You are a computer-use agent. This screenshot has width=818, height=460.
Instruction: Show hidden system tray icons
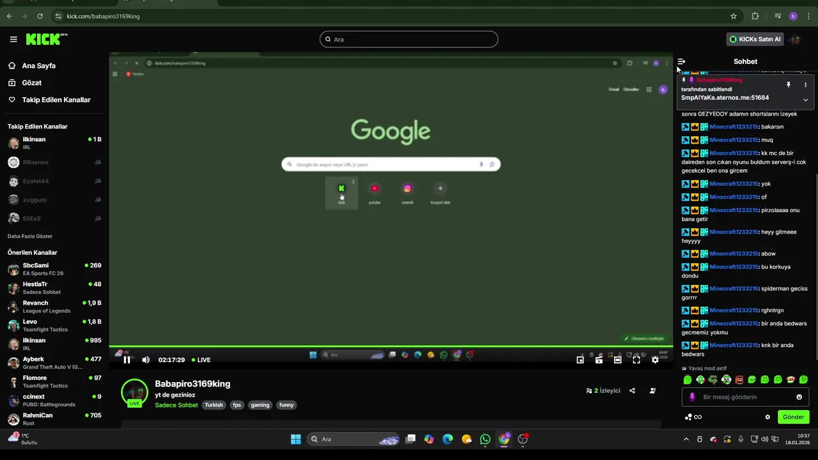click(686, 440)
